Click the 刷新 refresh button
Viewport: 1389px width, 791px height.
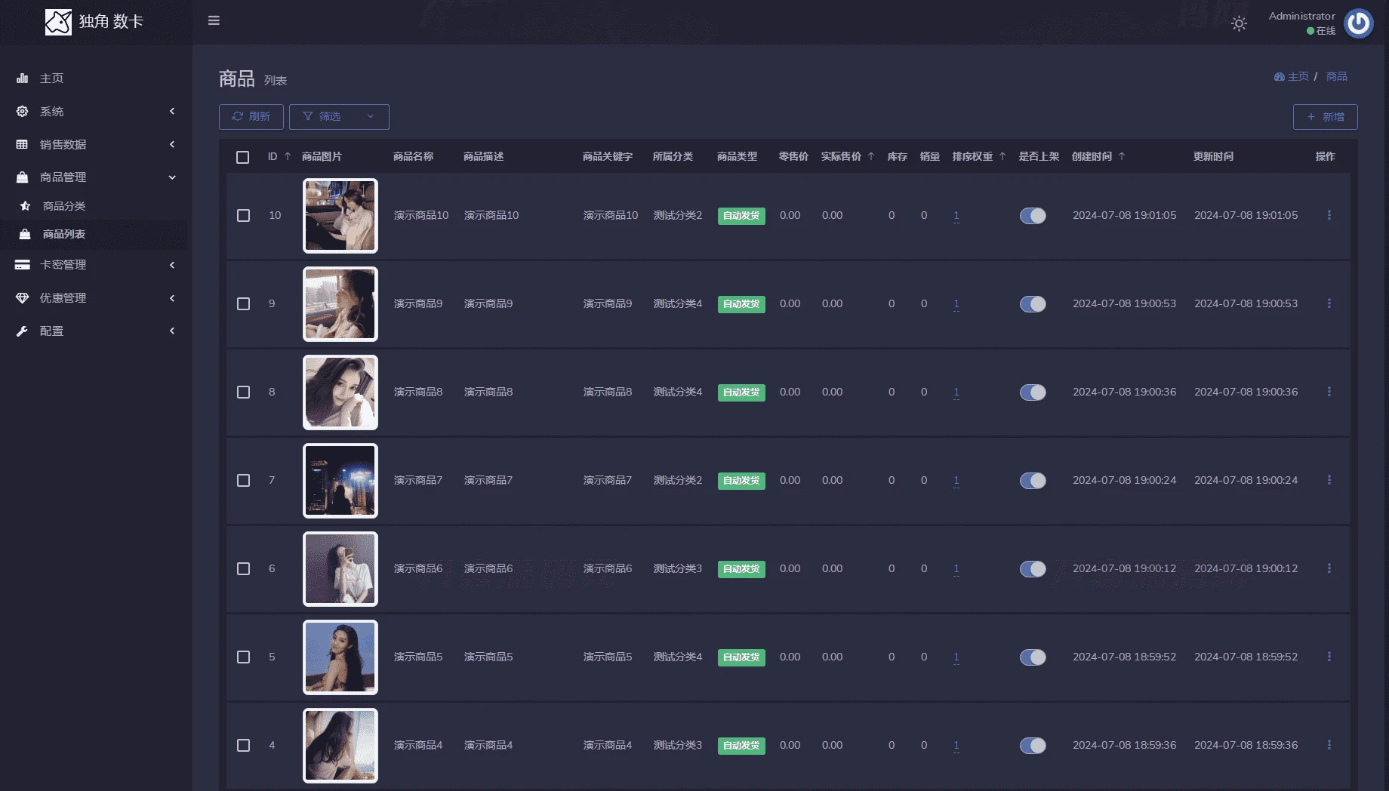(x=251, y=117)
